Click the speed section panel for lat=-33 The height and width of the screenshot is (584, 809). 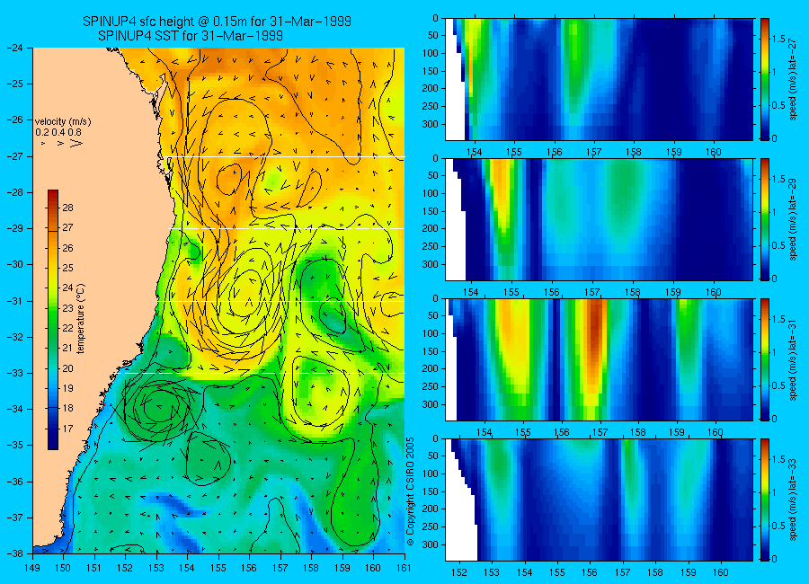pyautogui.click(x=599, y=500)
